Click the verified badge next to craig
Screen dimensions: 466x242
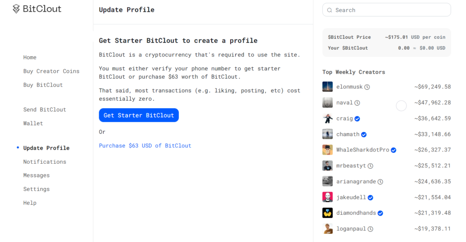[357, 119]
